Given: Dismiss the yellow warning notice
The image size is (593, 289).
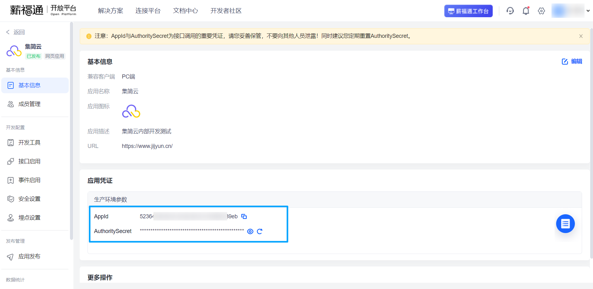Looking at the screenshot, I should [581, 36].
